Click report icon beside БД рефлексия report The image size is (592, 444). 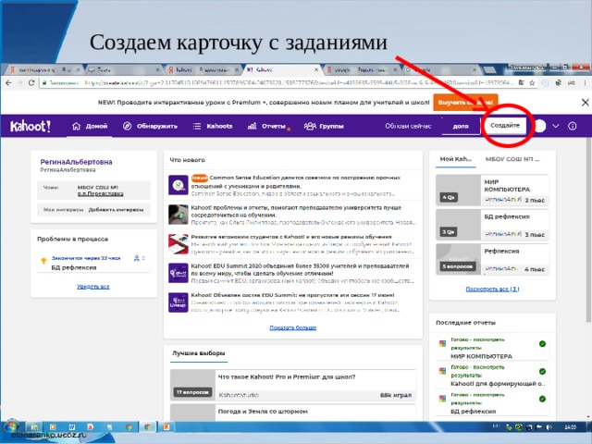[x=442, y=399]
